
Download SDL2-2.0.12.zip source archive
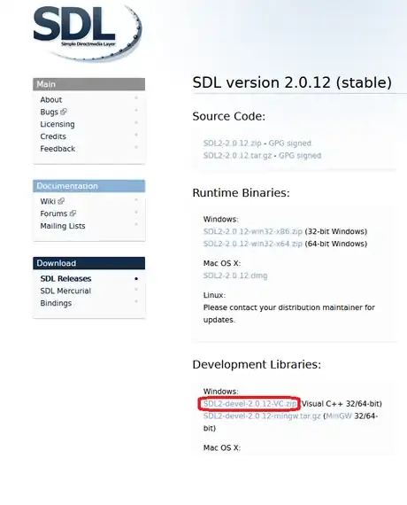(x=233, y=143)
